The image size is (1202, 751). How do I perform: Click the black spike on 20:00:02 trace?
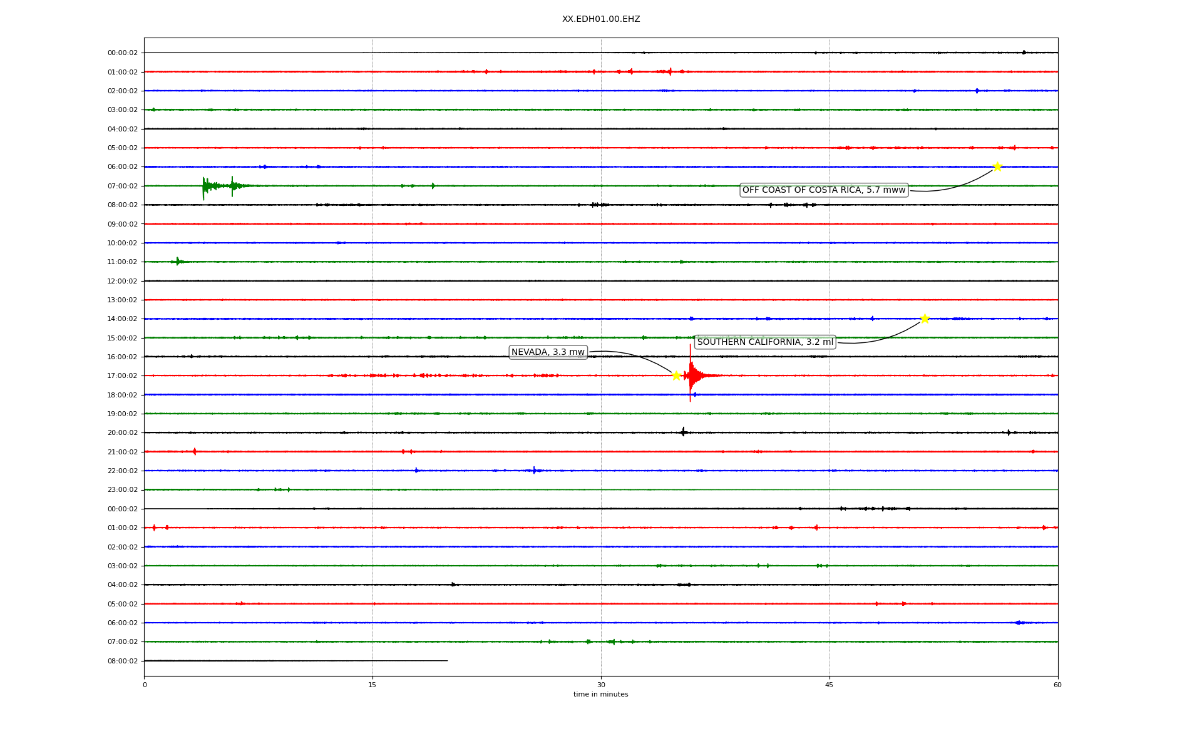click(x=683, y=432)
